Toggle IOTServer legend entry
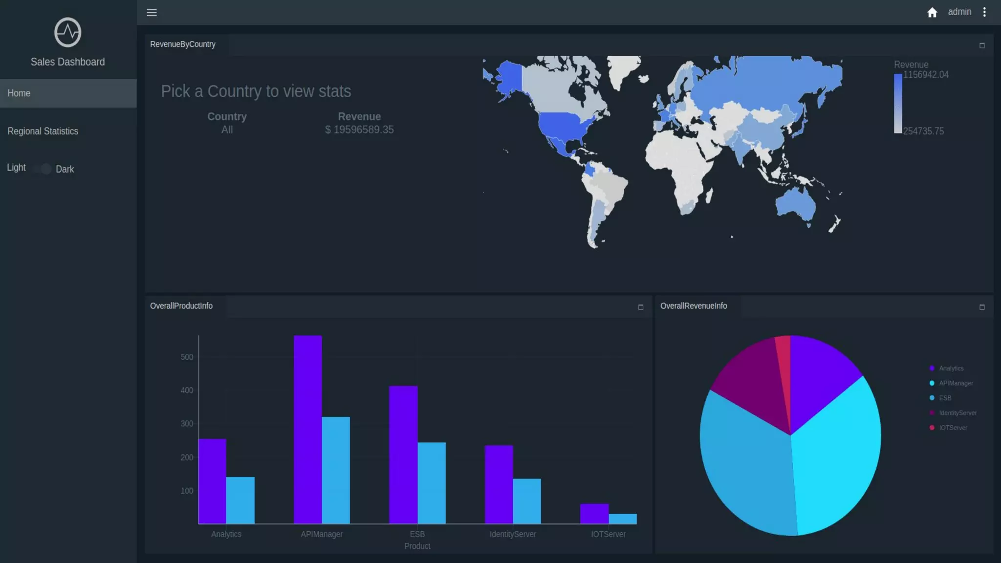1001x563 pixels. (x=952, y=428)
